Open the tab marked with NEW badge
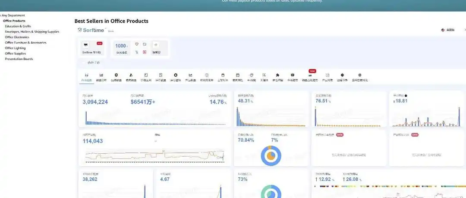Screen dimensions: 466x198 310,77
